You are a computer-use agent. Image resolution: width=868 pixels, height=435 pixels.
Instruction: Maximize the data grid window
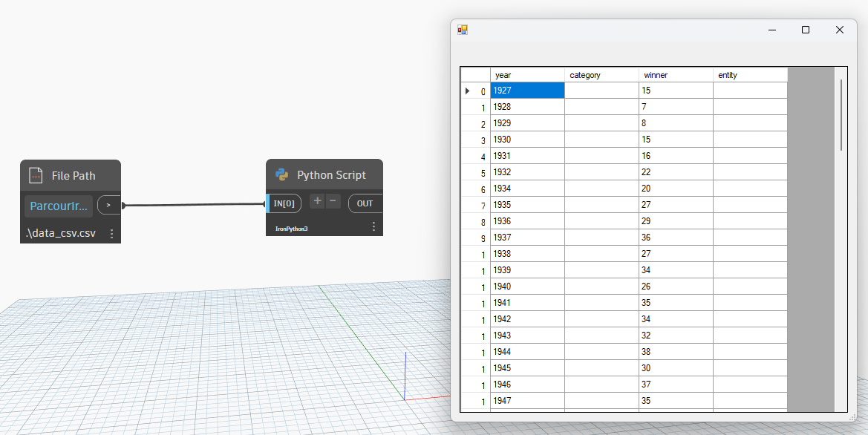806,30
